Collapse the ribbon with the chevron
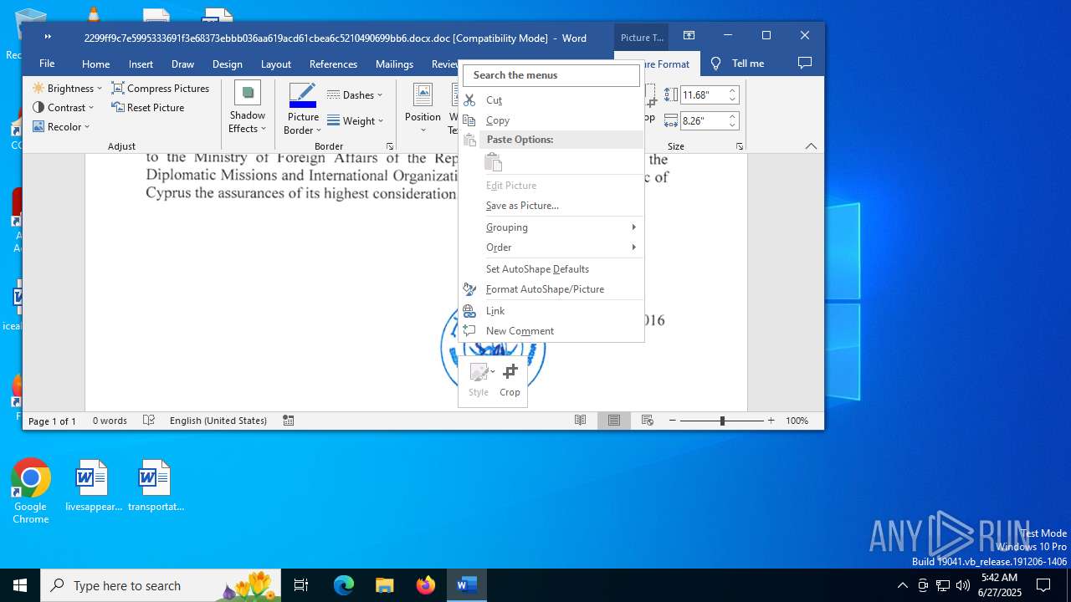The width and height of the screenshot is (1071, 602). 811,146
